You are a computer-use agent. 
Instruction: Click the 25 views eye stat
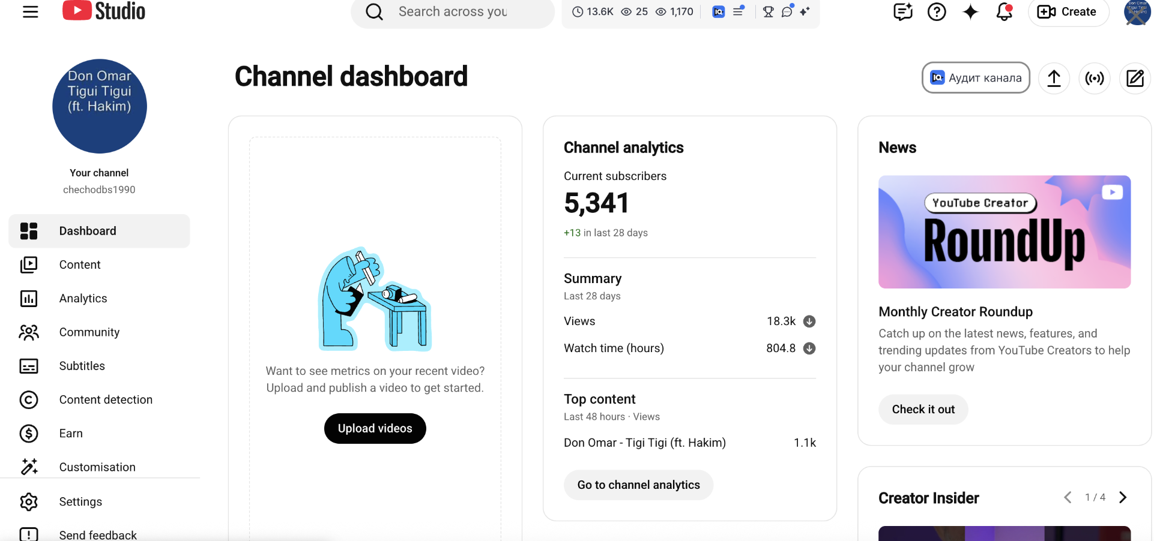click(634, 11)
